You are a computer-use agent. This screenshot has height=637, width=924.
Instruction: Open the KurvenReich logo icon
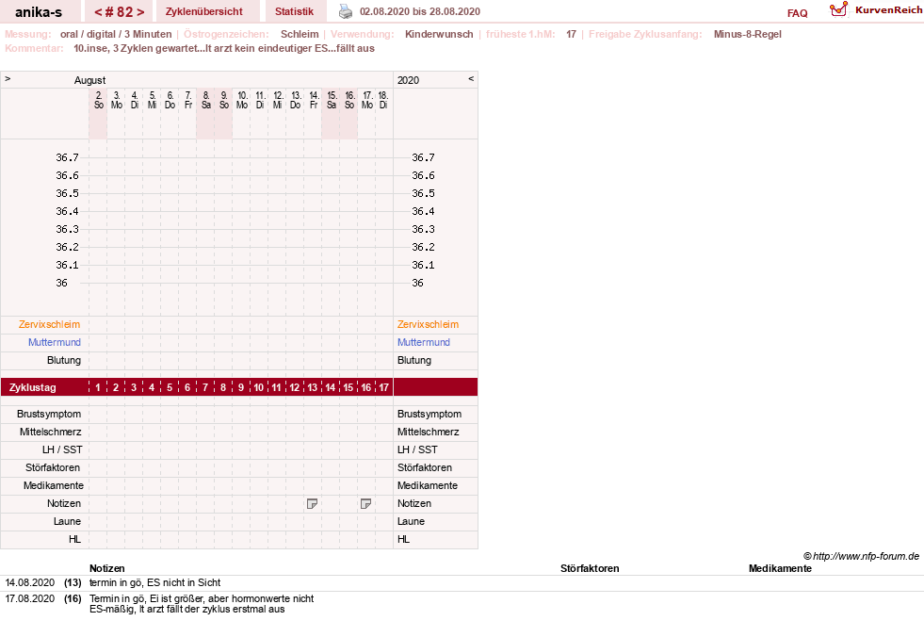click(838, 9)
